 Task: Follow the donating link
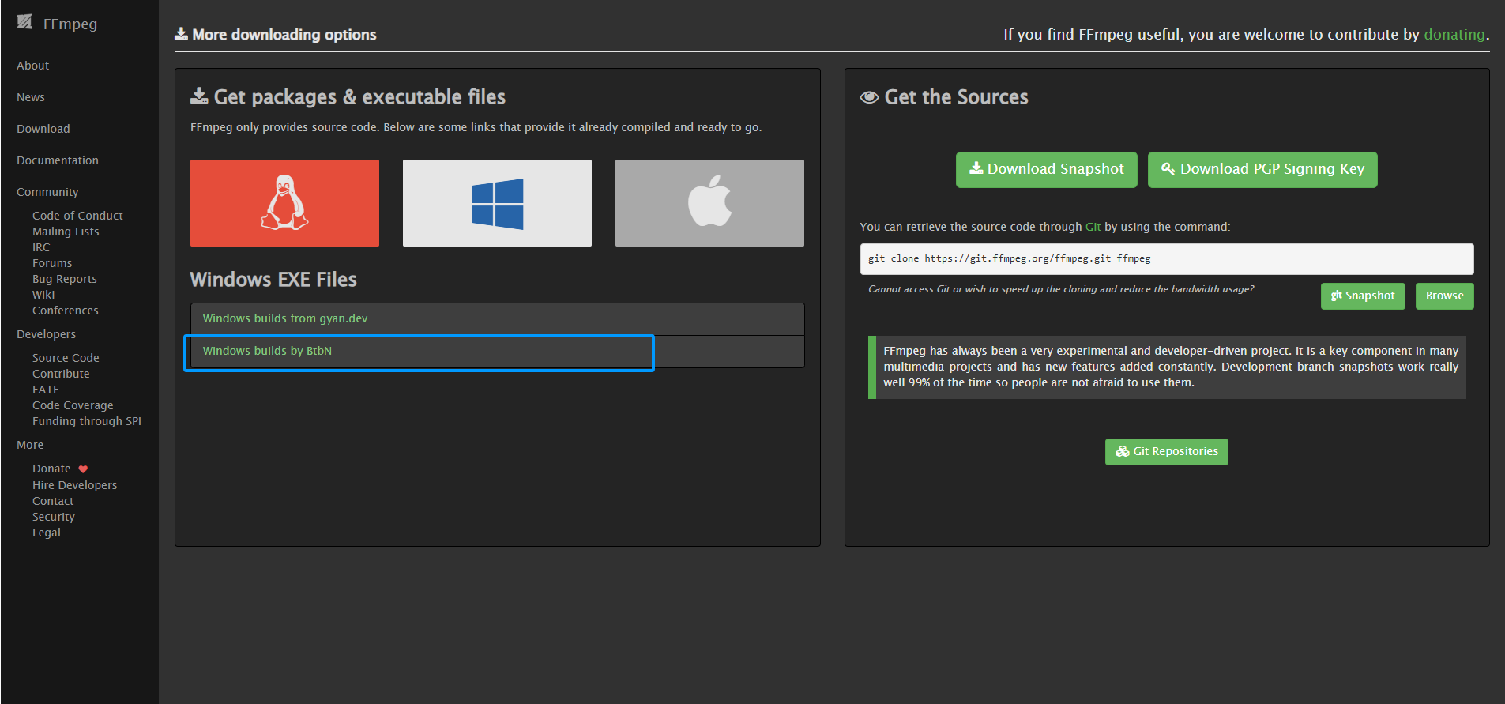pos(1454,35)
